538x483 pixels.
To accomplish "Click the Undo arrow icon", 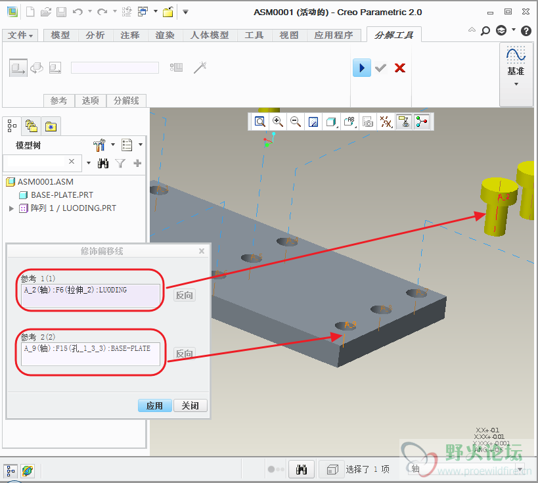I will click(x=78, y=12).
